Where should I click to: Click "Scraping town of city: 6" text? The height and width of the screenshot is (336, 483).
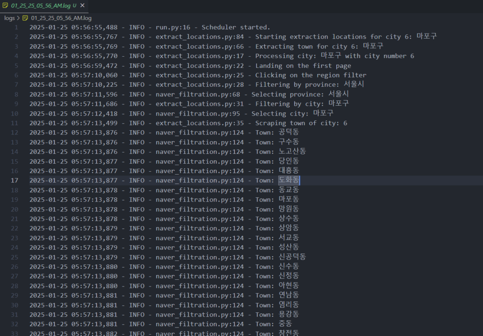301,123
